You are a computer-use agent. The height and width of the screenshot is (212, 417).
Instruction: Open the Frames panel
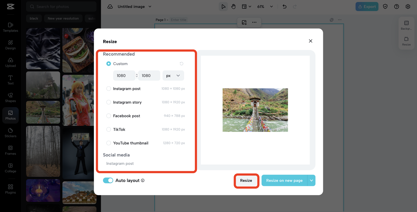point(10,150)
